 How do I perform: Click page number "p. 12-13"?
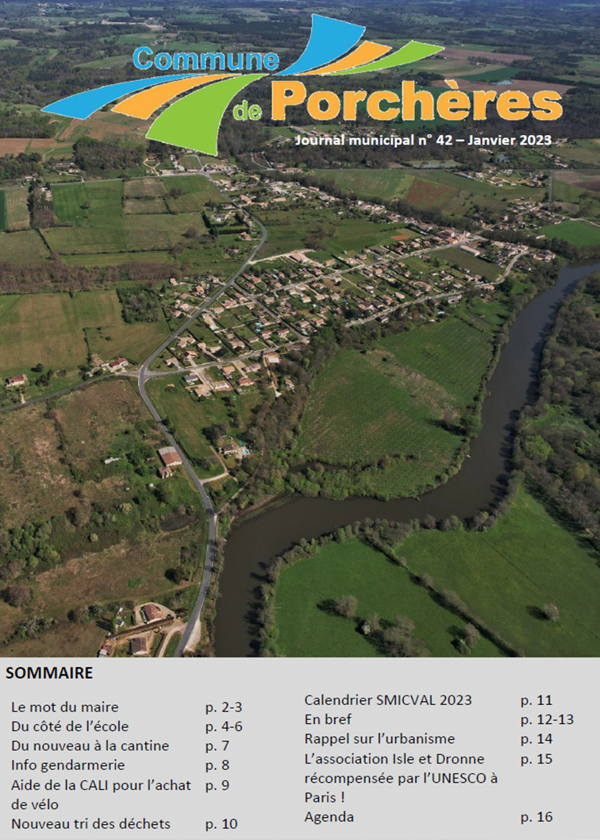point(547,719)
